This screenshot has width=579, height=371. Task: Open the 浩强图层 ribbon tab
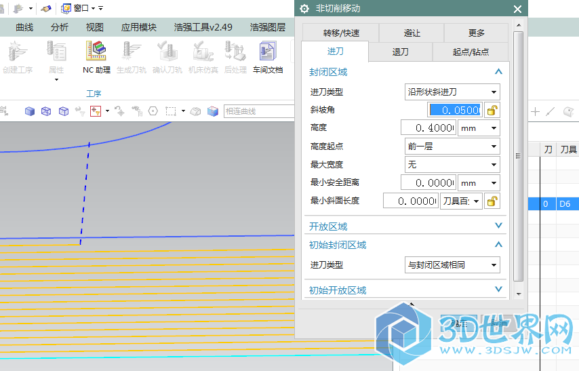coord(268,27)
